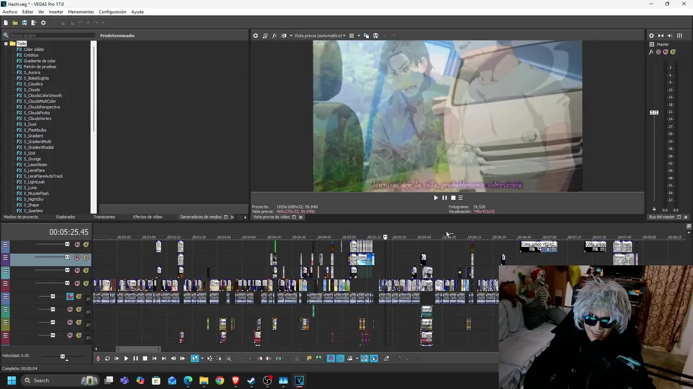Go to project start button

154,358
